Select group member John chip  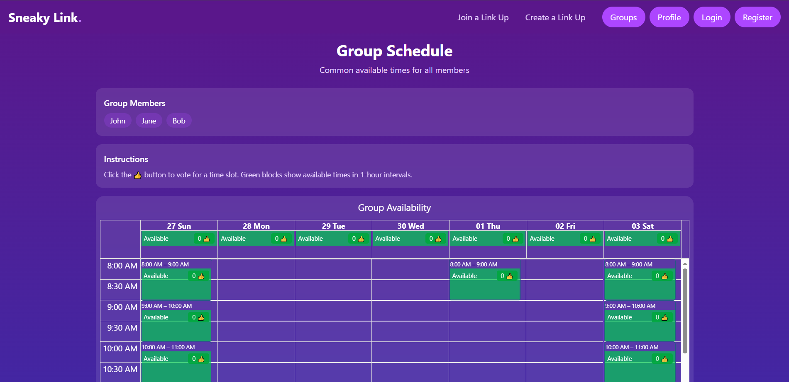click(118, 121)
